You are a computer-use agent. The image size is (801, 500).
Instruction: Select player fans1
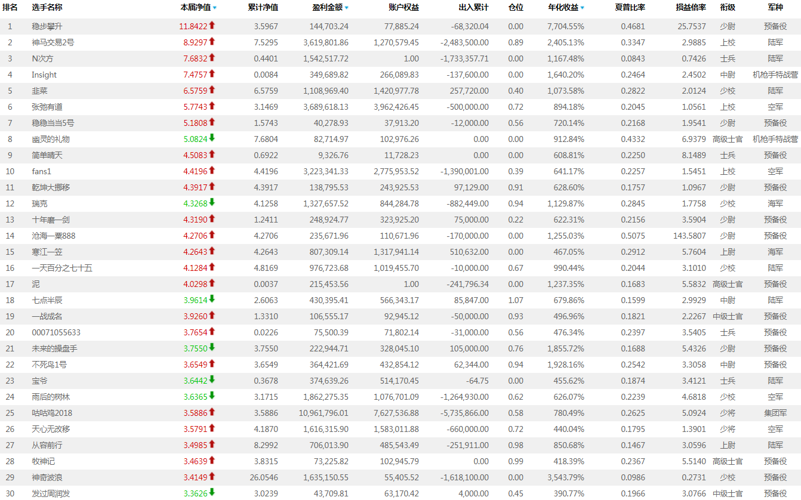(x=42, y=171)
